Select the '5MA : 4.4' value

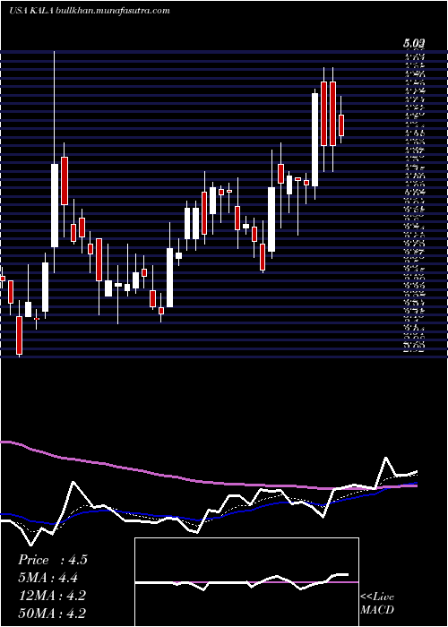47,578
